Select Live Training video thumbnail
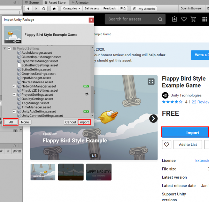Screen dimensions: 209x202 [99, 172]
